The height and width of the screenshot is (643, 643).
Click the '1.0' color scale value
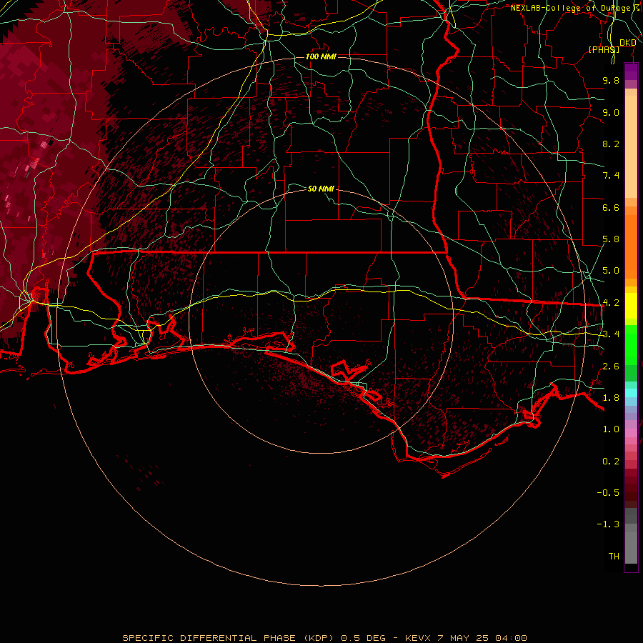coord(611,429)
